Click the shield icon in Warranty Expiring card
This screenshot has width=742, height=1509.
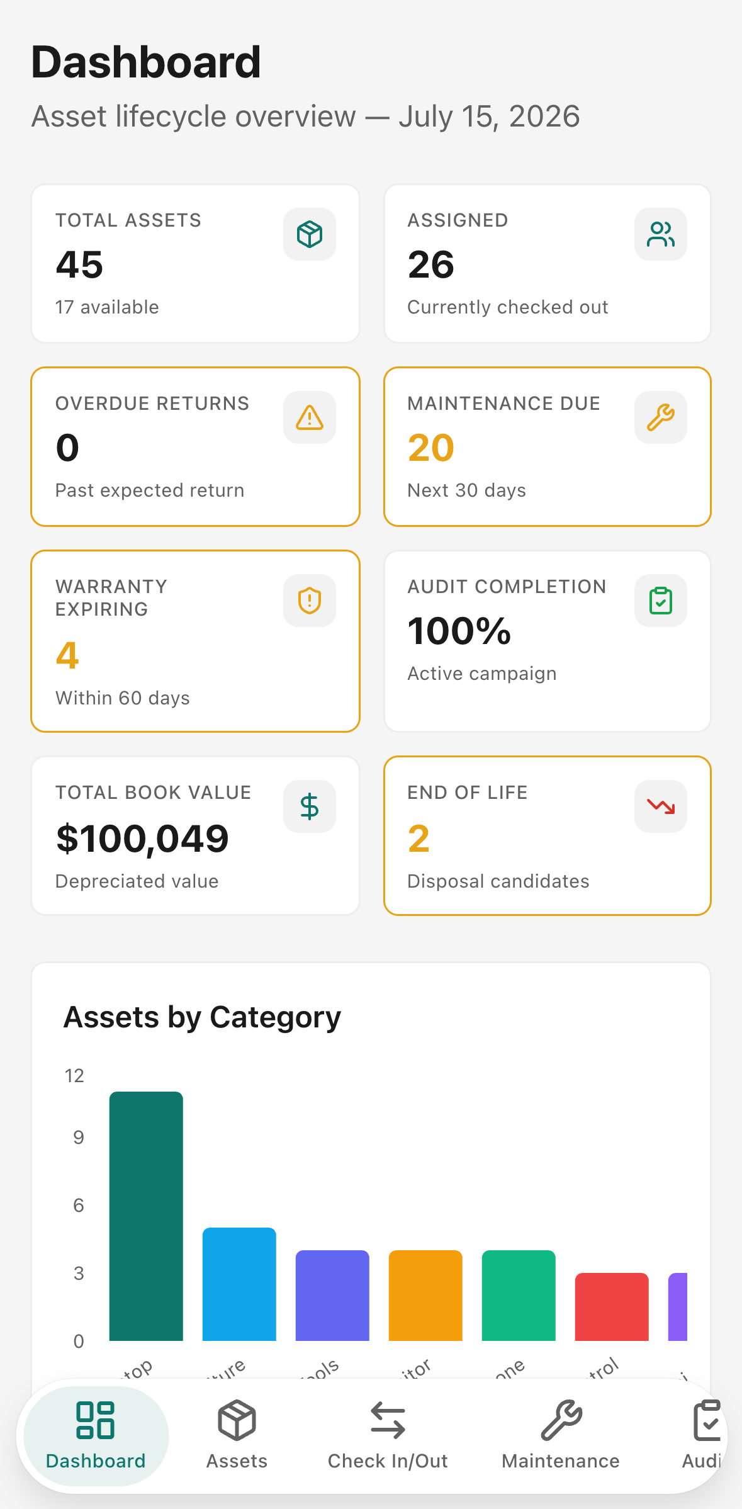pyautogui.click(x=310, y=601)
